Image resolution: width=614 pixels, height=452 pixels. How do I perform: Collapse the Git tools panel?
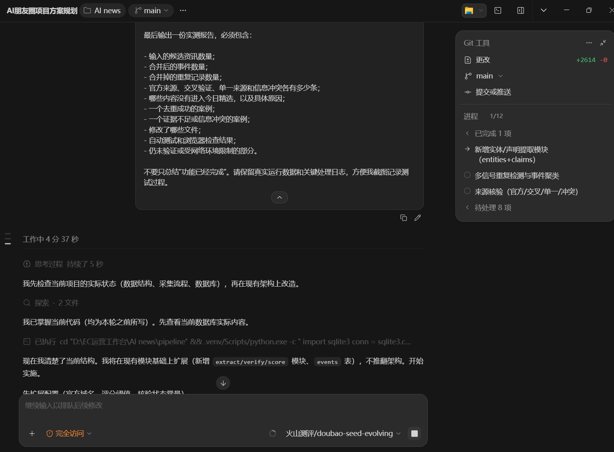pyautogui.click(x=603, y=43)
